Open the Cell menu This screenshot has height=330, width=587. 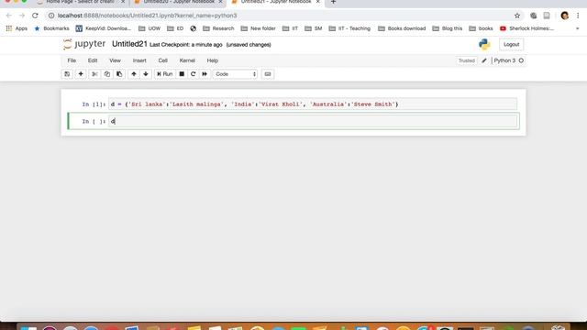pyautogui.click(x=163, y=60)
